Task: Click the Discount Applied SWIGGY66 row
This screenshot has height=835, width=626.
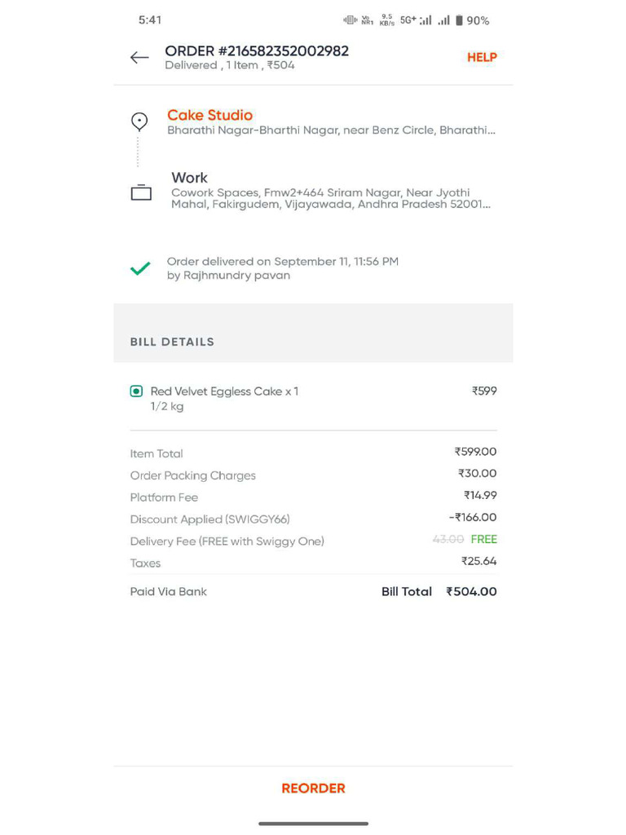Action: [x=313, y=518]
